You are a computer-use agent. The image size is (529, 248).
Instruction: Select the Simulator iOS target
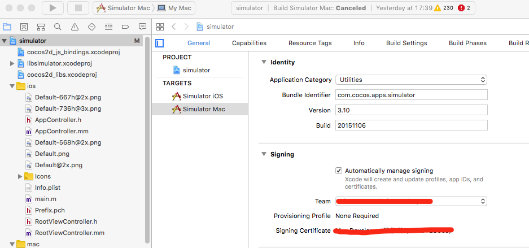[203, 96]
